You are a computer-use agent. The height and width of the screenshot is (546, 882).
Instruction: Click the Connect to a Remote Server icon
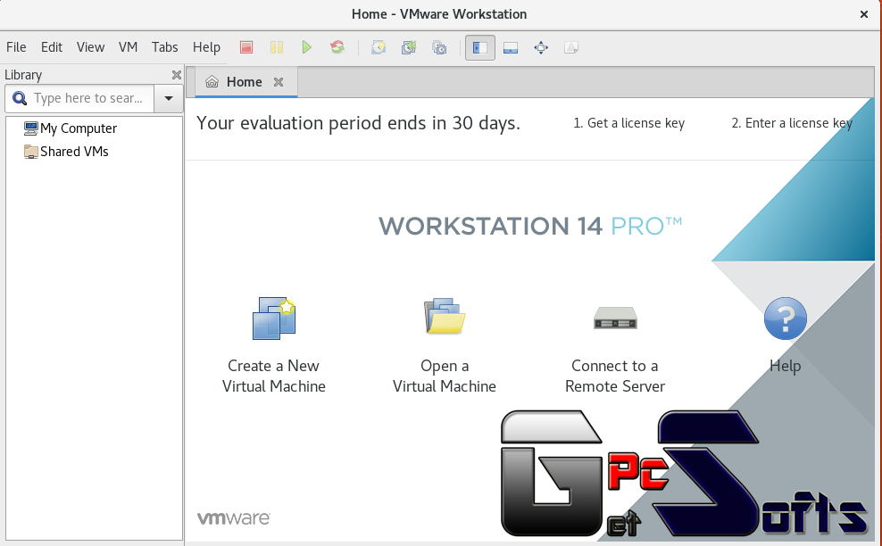pos(615,318)
